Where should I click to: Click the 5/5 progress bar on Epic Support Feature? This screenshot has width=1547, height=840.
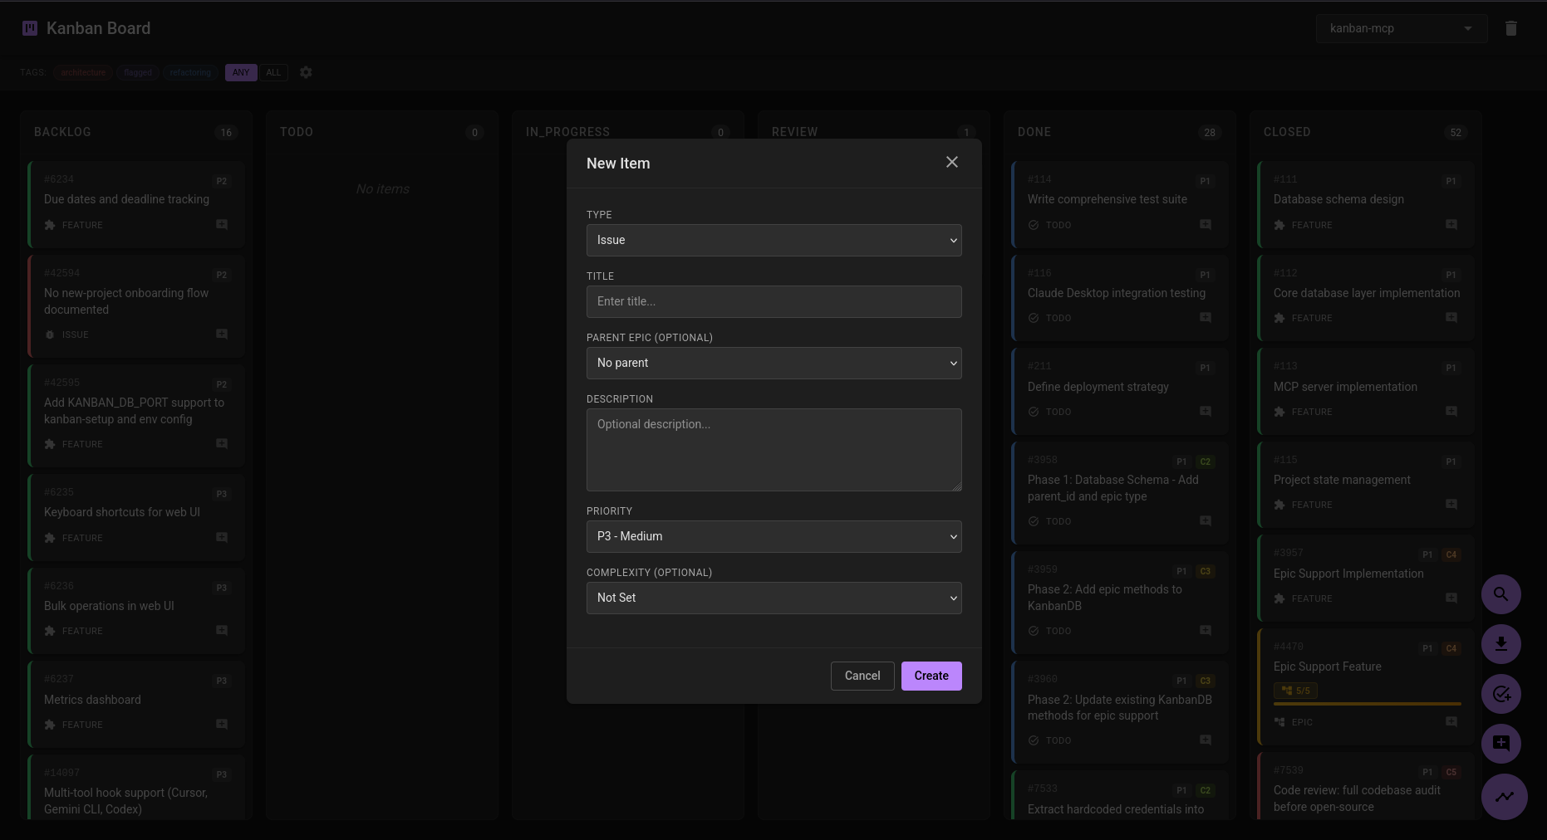point(1295,690)
